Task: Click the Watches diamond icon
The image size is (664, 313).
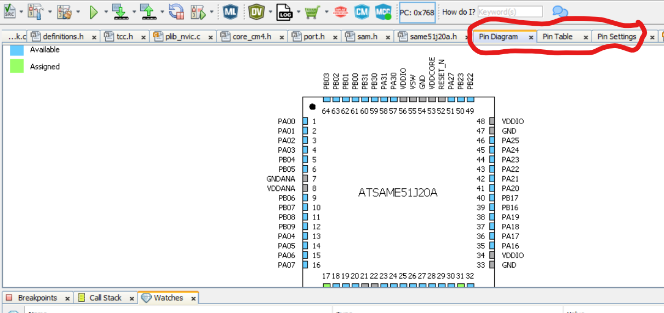Action: coord(146,298)
